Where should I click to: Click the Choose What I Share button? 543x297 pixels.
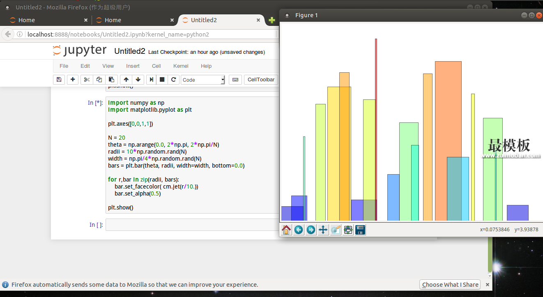tap(450, 285)
